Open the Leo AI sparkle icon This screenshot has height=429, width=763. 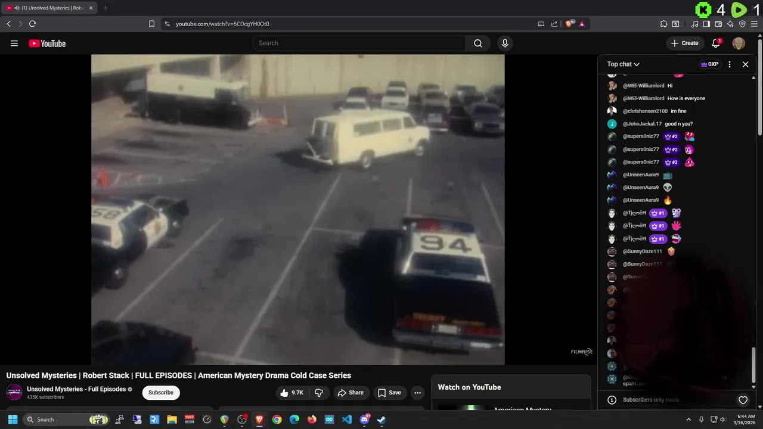[730, 24]
